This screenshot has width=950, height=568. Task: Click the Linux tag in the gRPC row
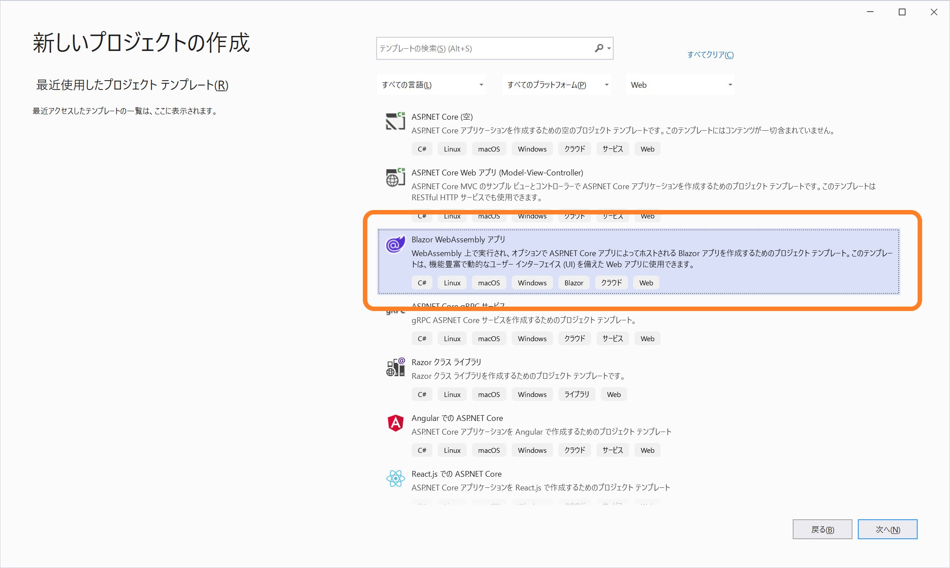(x=452, y=338)
